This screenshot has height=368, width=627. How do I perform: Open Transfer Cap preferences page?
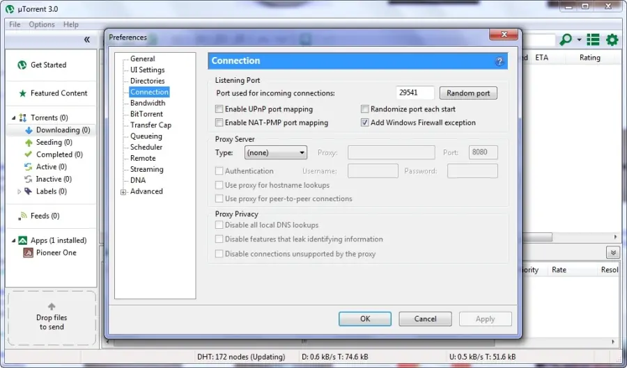[x=150, y=125]
